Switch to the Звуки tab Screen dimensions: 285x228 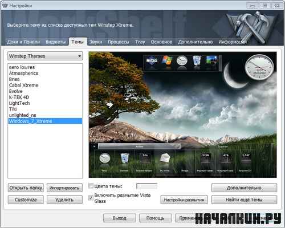click(x=96, y=42)
